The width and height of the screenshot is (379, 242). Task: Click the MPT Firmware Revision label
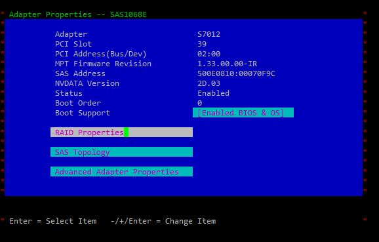click(103, 64)
